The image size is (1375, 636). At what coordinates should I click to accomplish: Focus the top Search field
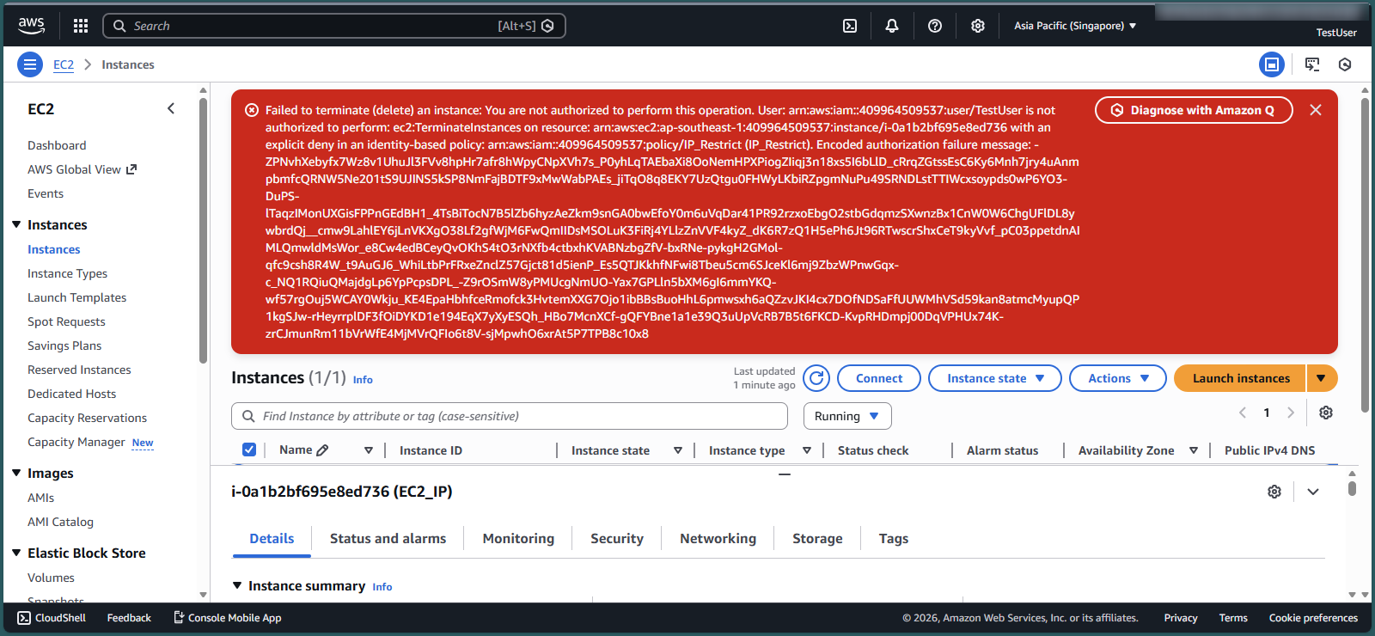333,26
